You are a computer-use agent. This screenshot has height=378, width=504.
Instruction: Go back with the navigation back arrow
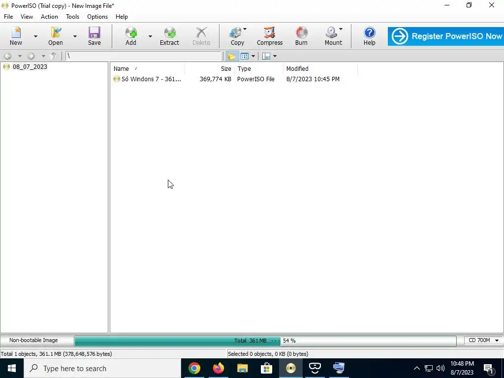(8, 56)
